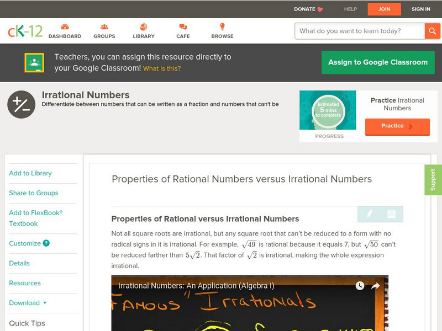Open the Support side tab
The width and height of the screenshot is (442, 331).
pyautogui.click(x=433, y=180)
